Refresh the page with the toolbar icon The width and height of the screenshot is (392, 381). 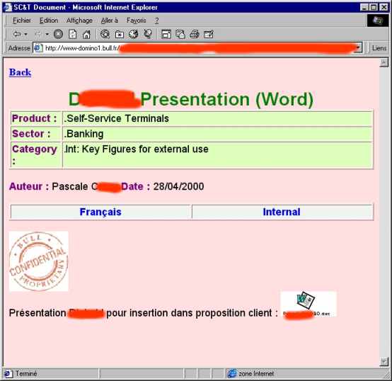pos(72,34)
